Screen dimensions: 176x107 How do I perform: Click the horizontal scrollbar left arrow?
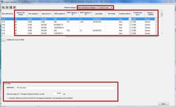3,36
